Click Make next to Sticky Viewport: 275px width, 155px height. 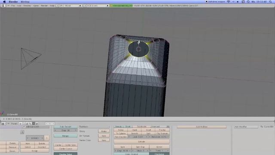pos(104,131)
